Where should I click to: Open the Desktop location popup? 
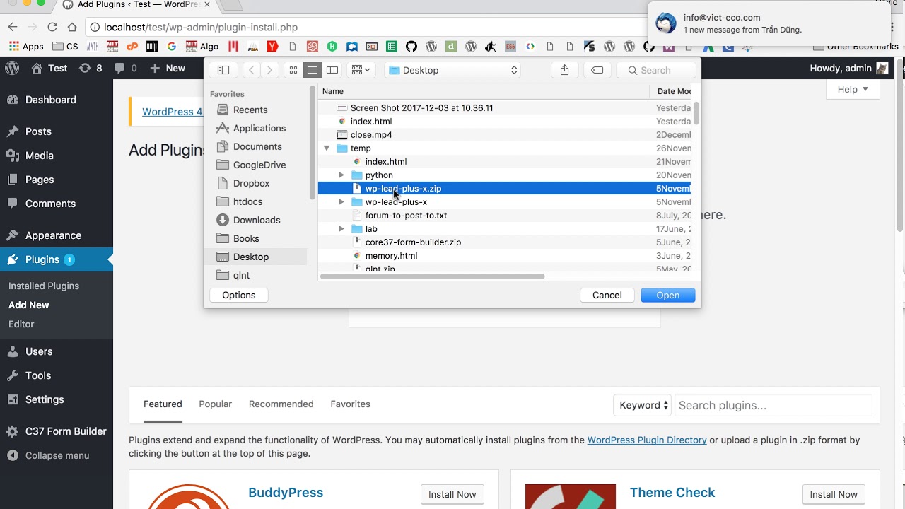(453, 70)
